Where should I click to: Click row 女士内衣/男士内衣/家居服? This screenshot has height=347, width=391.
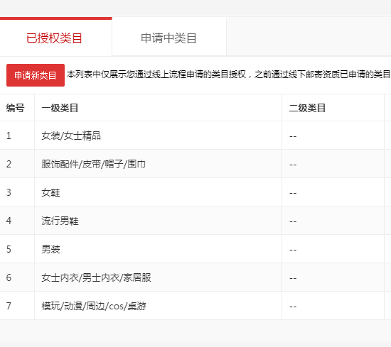pos(195,277)
